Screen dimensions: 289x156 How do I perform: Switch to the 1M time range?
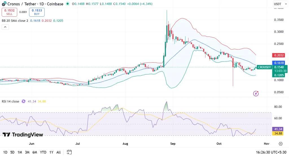[x=20, y=152]
